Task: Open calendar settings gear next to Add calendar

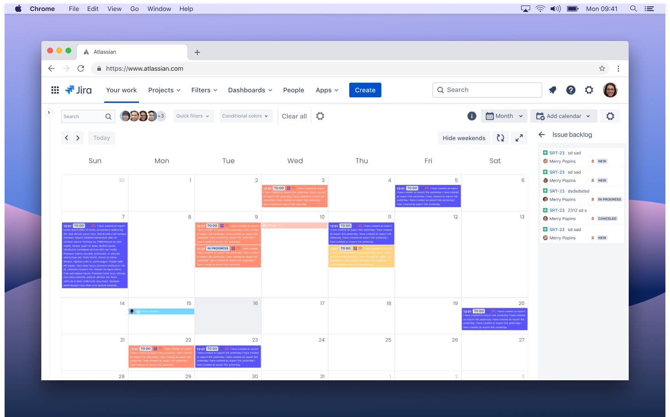Action: point(610,116)
